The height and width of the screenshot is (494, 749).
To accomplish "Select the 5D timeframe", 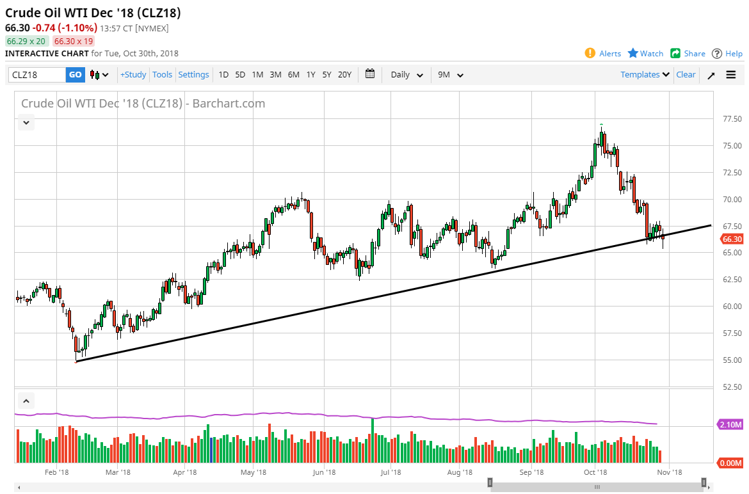I will point(240,75).
